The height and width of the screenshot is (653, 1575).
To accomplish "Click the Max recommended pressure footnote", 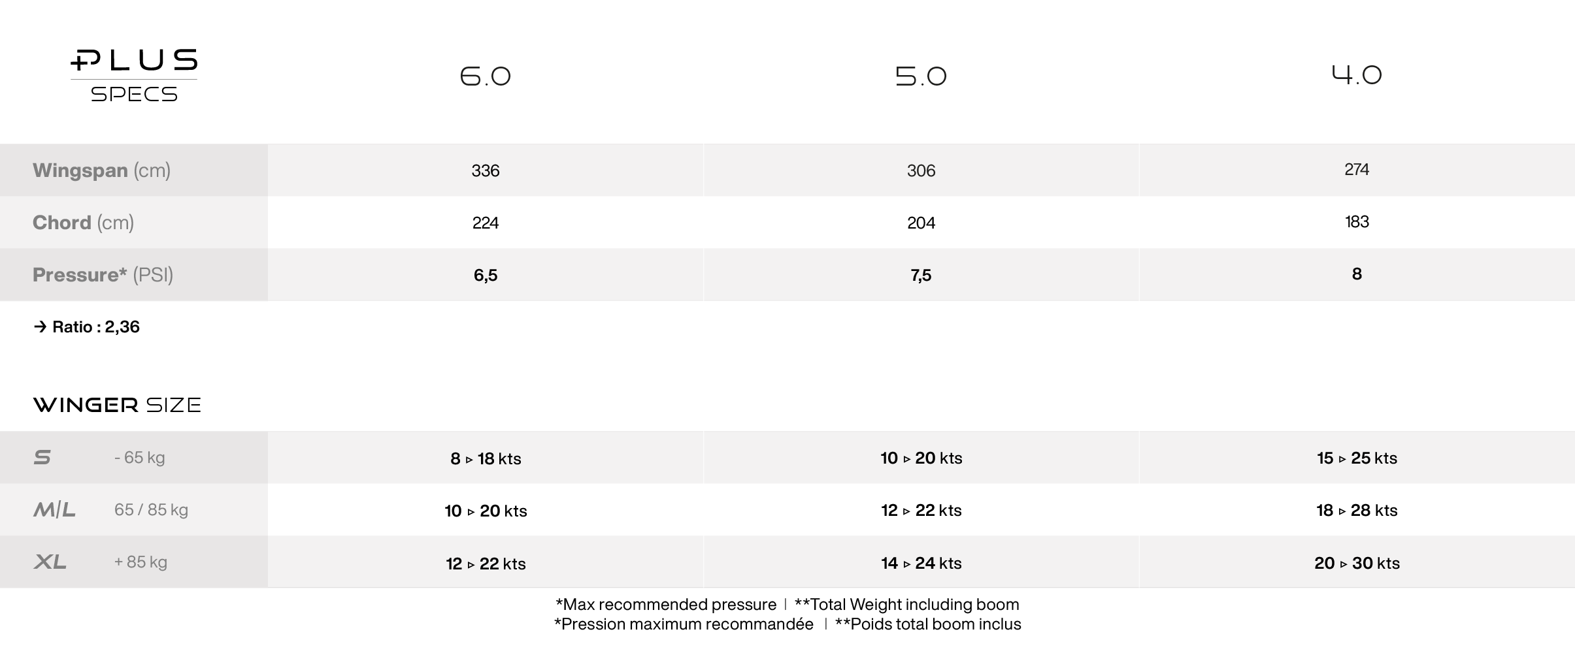I will [x=666, y=604].
